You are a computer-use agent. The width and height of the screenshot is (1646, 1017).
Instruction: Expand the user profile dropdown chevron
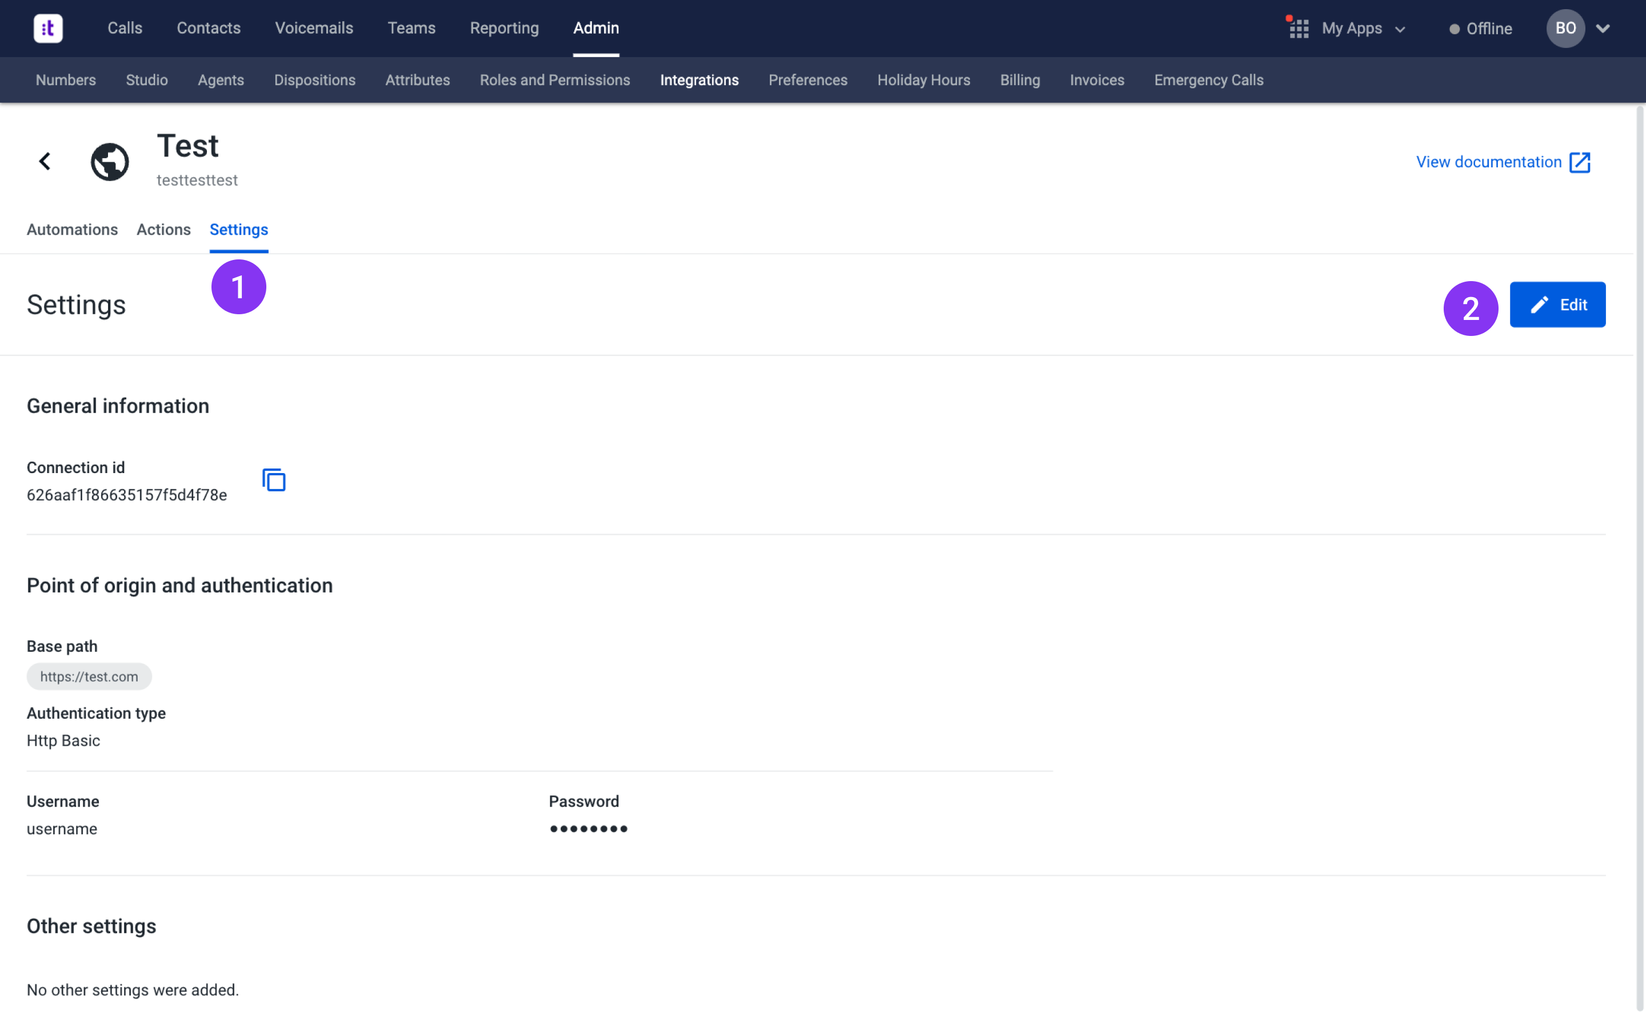[x=1603, y=28]
